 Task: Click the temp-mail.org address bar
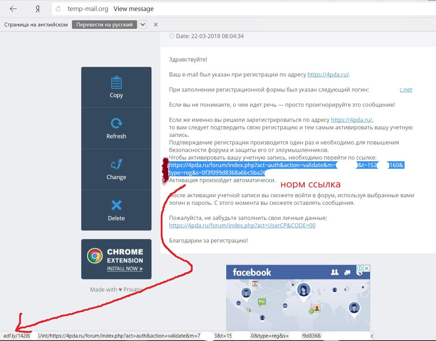(x=244, y=9)
